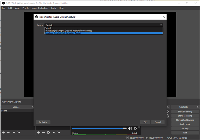Click the CPU usage status text
This screenshot has width=200, height=140.
[x=177, y=138]
